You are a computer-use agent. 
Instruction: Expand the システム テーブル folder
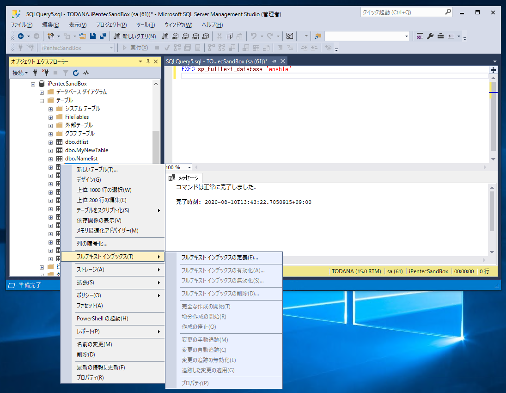click(50, 108)
